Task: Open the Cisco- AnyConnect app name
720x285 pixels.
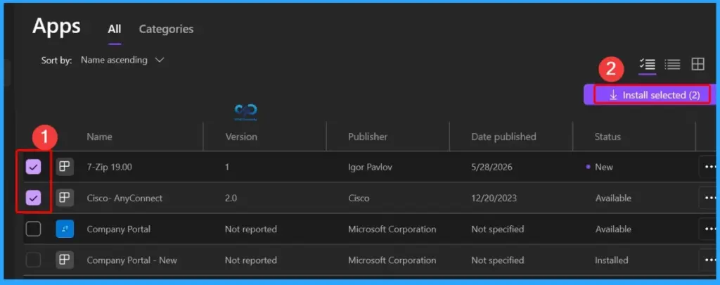Action: [x=124, y=198]
